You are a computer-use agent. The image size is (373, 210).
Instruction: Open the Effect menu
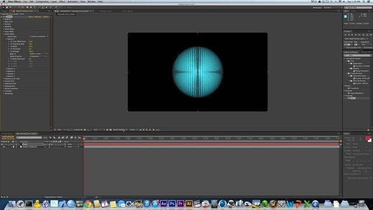tap(62, 1)
